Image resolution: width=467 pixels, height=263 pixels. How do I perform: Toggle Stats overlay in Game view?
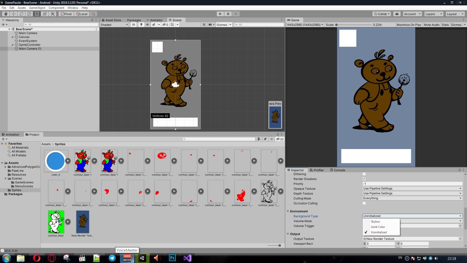click(445, 25)
